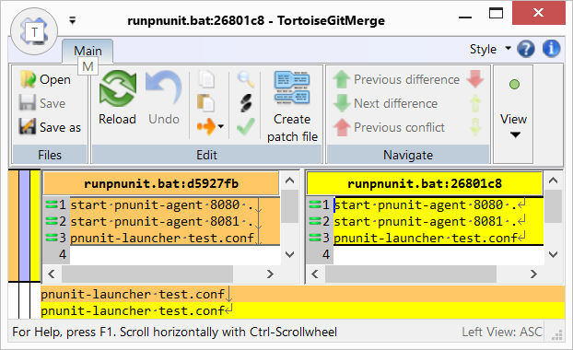
Task: Click the Copy icon in Edit group
Action: click(x=206, y=79)
